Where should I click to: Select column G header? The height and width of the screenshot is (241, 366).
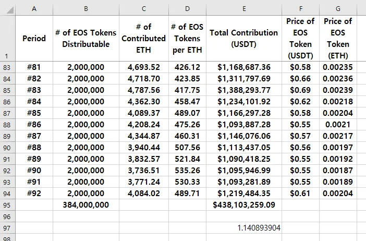pos(338,9)
